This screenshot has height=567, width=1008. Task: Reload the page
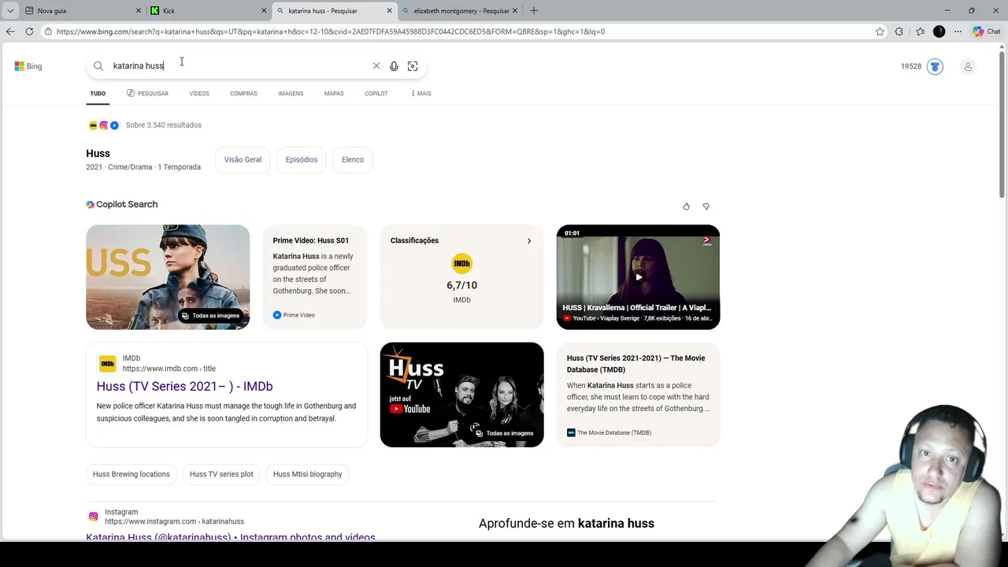point(29,31)
